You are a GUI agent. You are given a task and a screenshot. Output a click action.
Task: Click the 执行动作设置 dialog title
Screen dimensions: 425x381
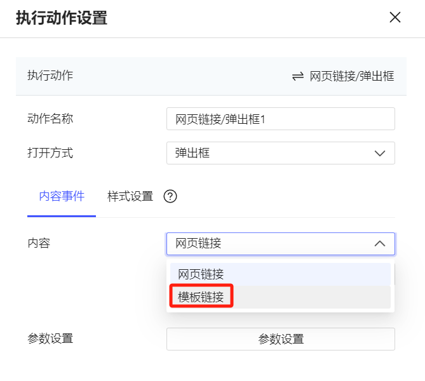tap(62, 18)
